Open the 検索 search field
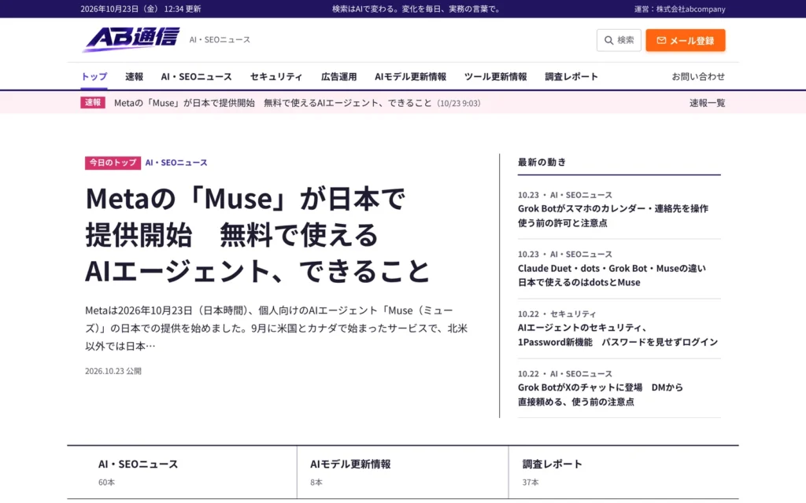 click(619, 40)
